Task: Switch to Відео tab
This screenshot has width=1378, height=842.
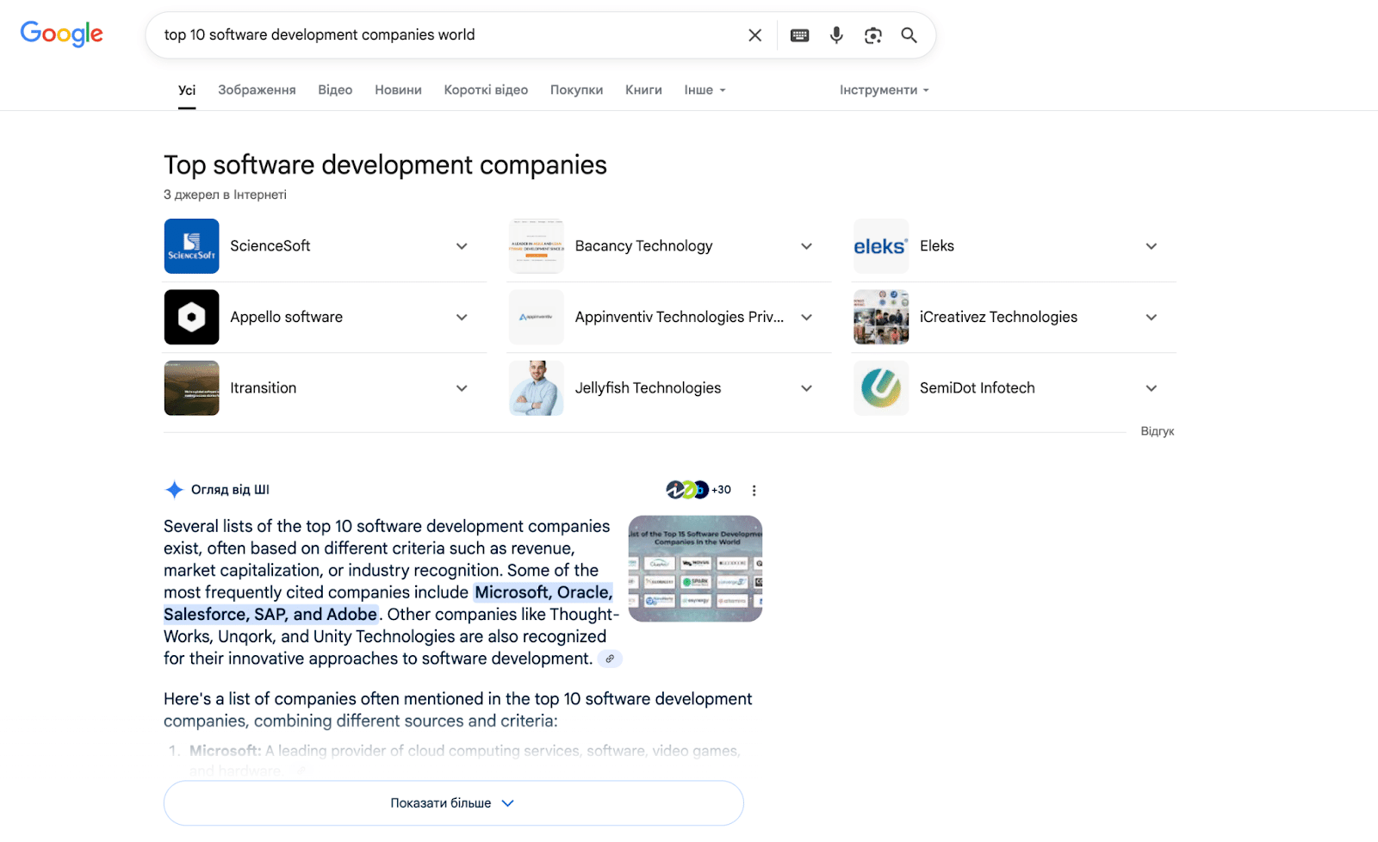Action: tap(335, 90)
